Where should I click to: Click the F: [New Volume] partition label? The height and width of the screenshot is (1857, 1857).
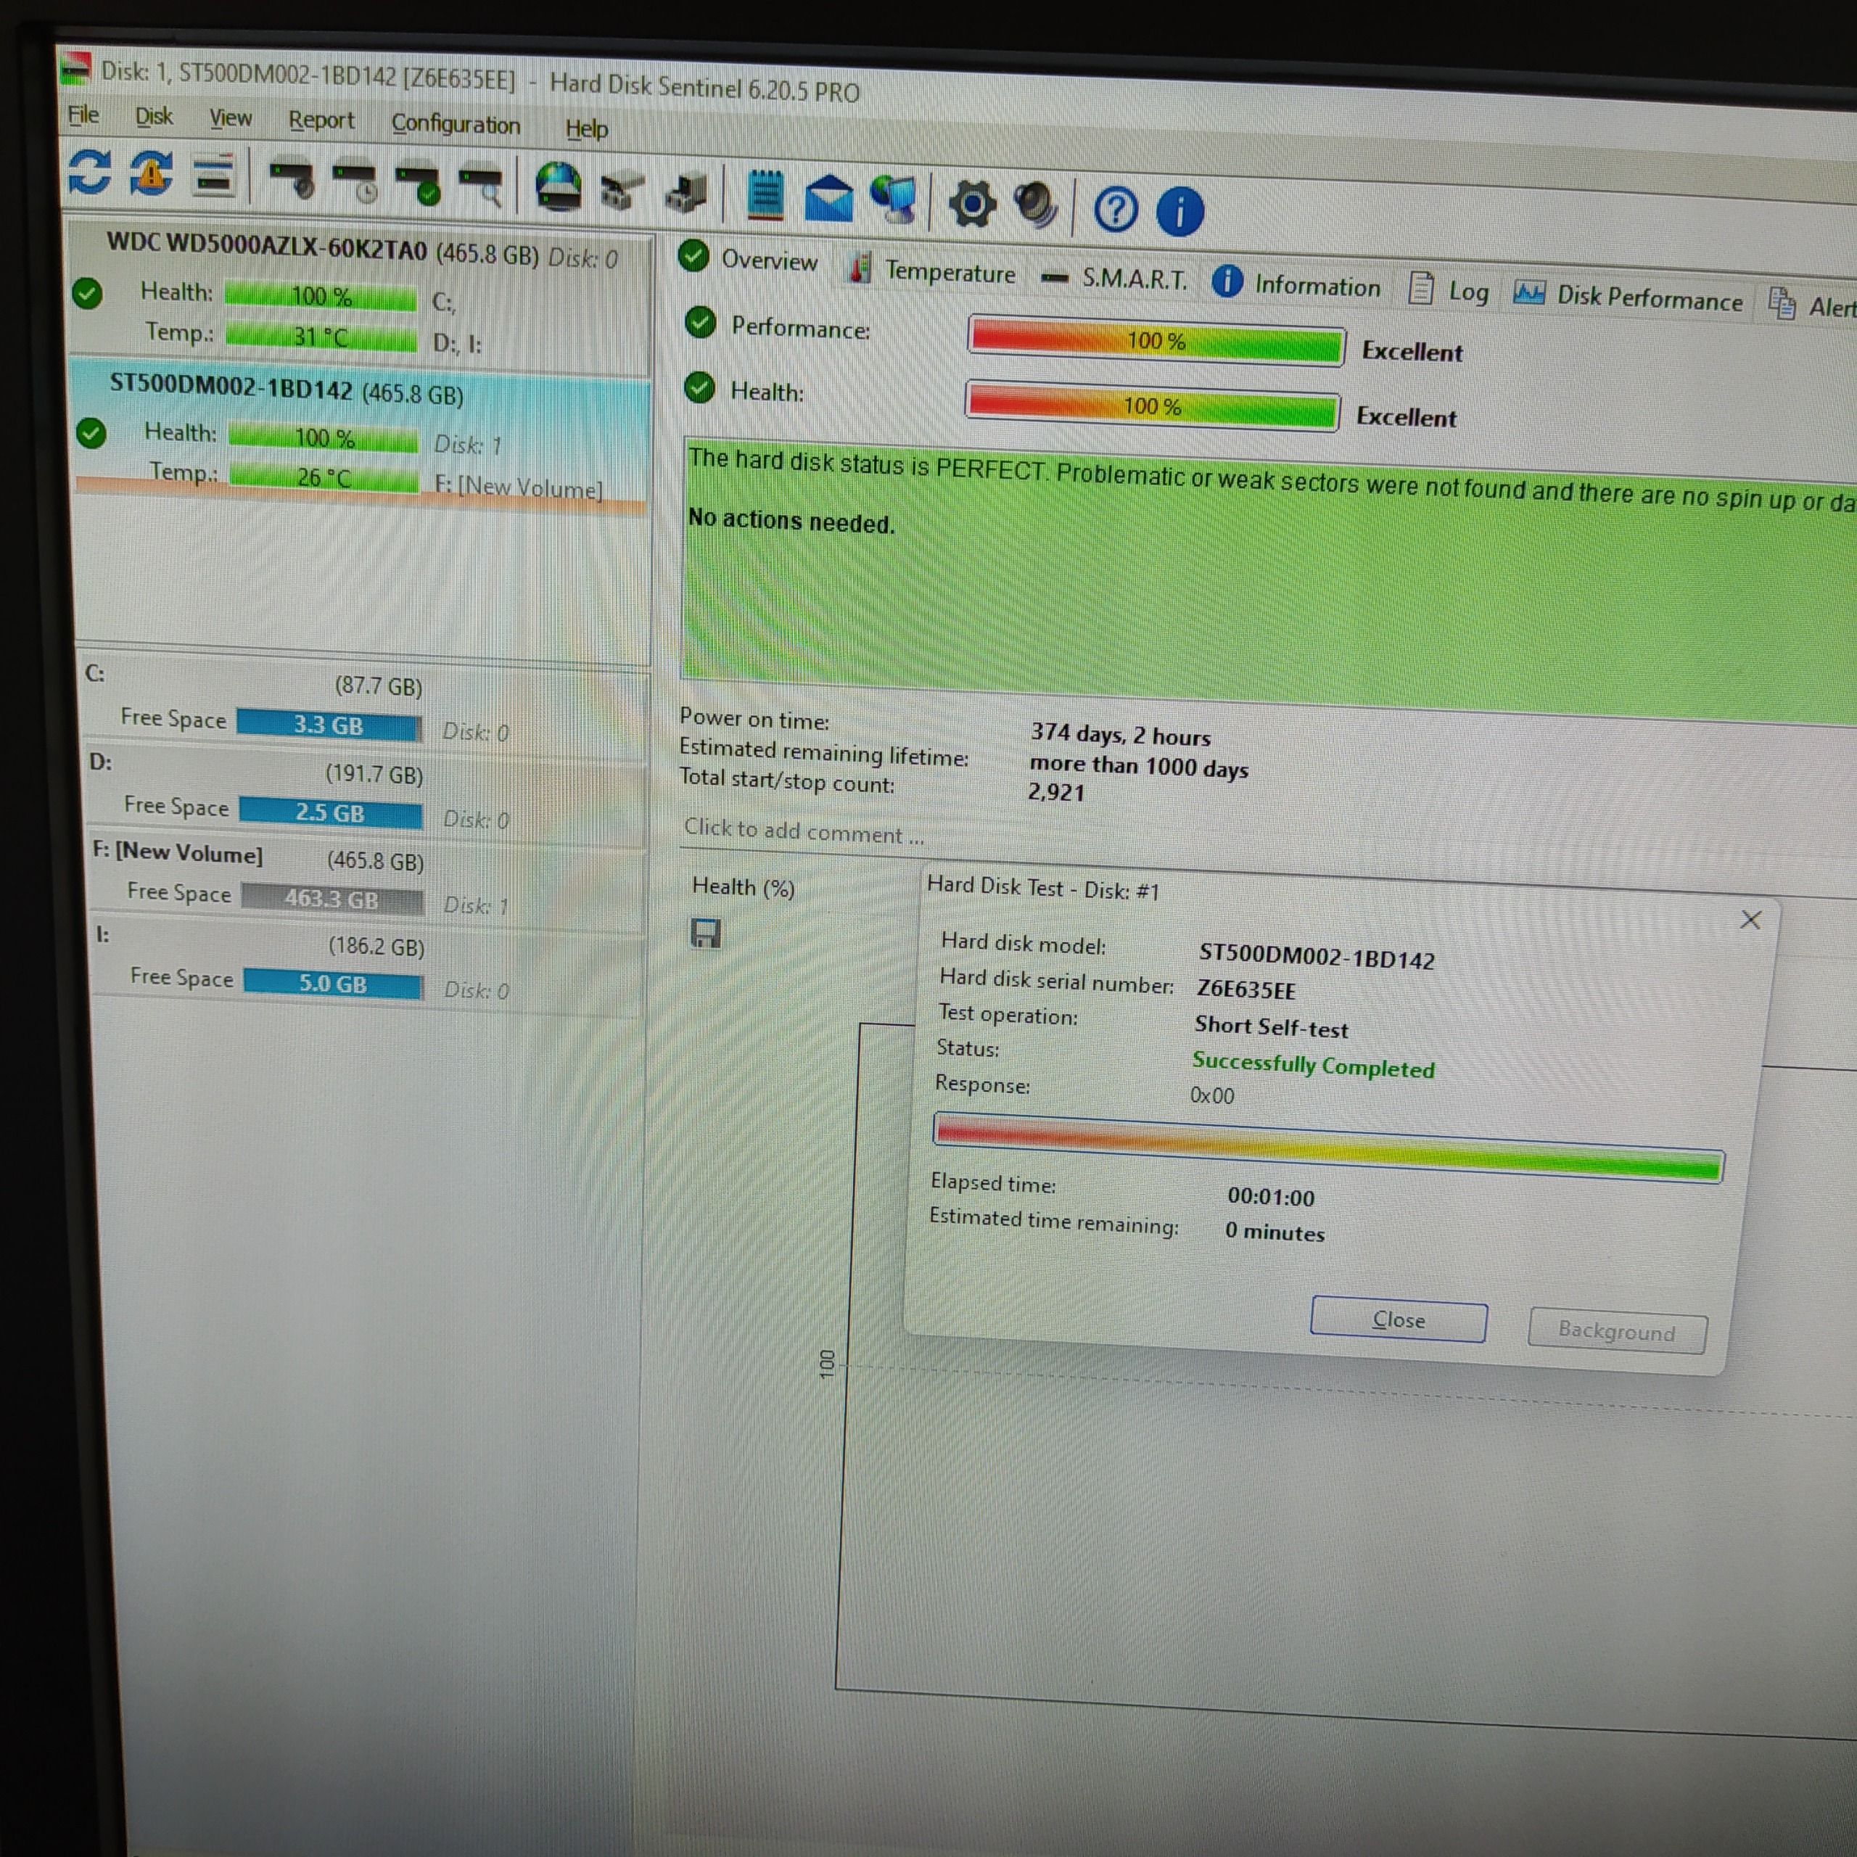click(177, 852)
